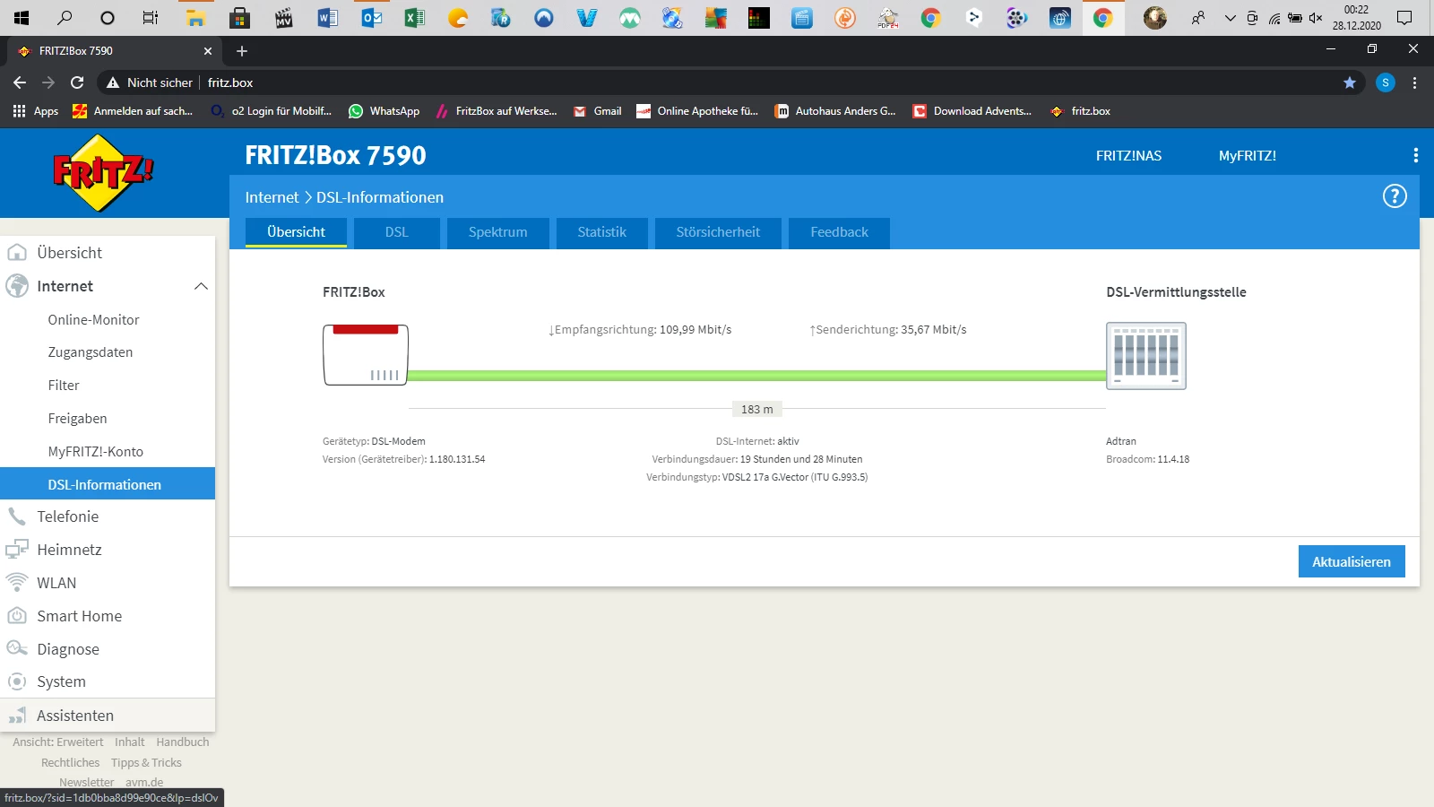Open the Chrome three-dot menu

[1415, 82]
